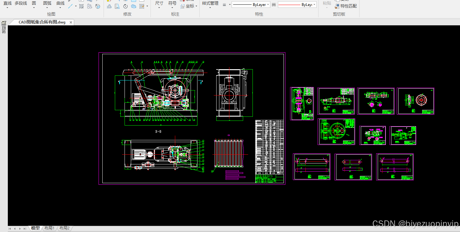The width and height of the screenshot is (460, 232).
Task: Click the offset icon in 修改 group
Action: click(109, 6)
